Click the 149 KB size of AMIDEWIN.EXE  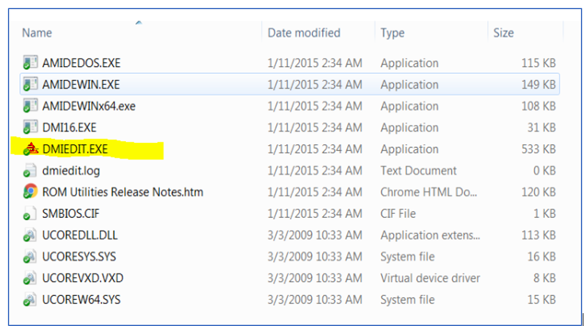click(x=539, y=84)
